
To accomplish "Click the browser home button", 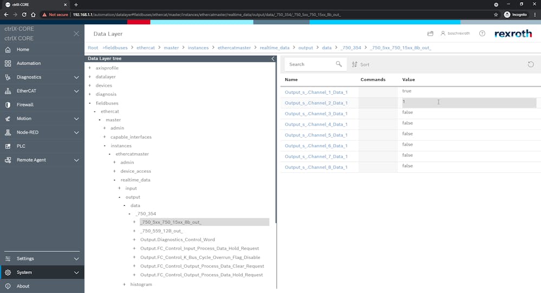I will pos(33,15).
